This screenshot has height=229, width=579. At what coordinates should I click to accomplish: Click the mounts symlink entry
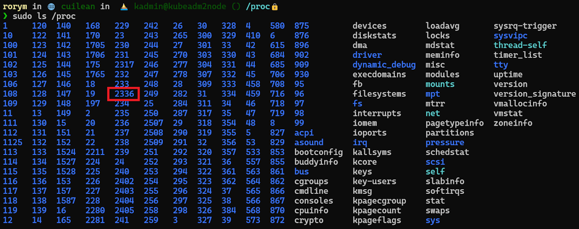440,84
